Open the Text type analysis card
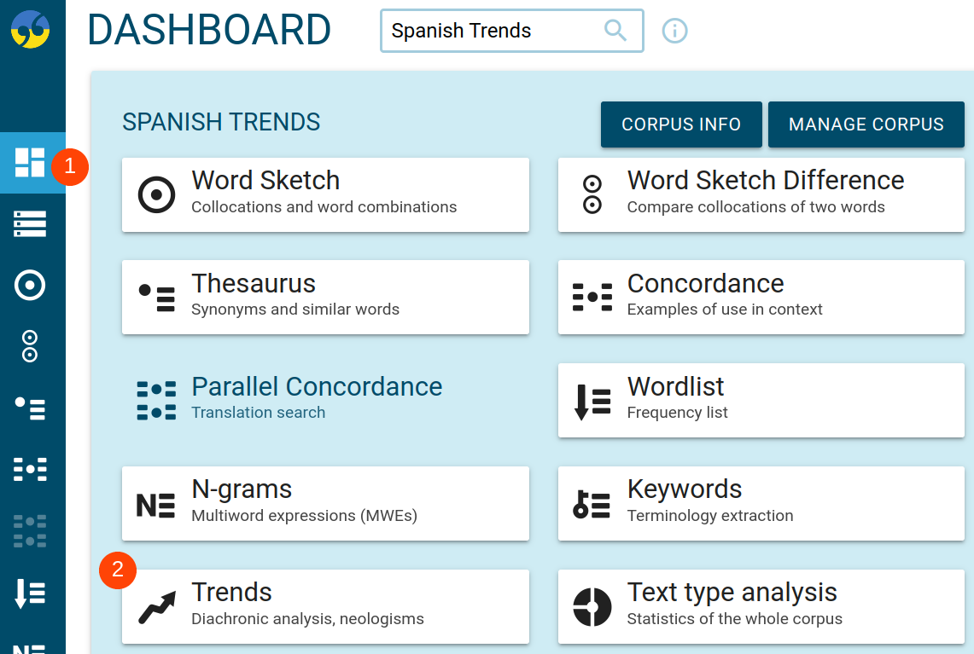974x654 pixels. (x=761, y=606)
